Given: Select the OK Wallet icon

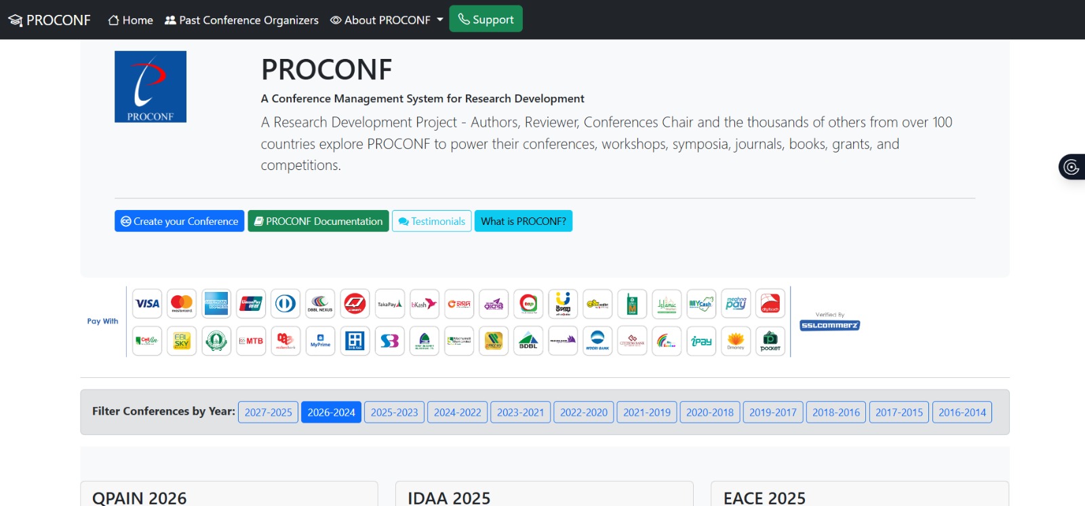Looking at the screenshot, I should pyautogui.click(x=597, y=303).
